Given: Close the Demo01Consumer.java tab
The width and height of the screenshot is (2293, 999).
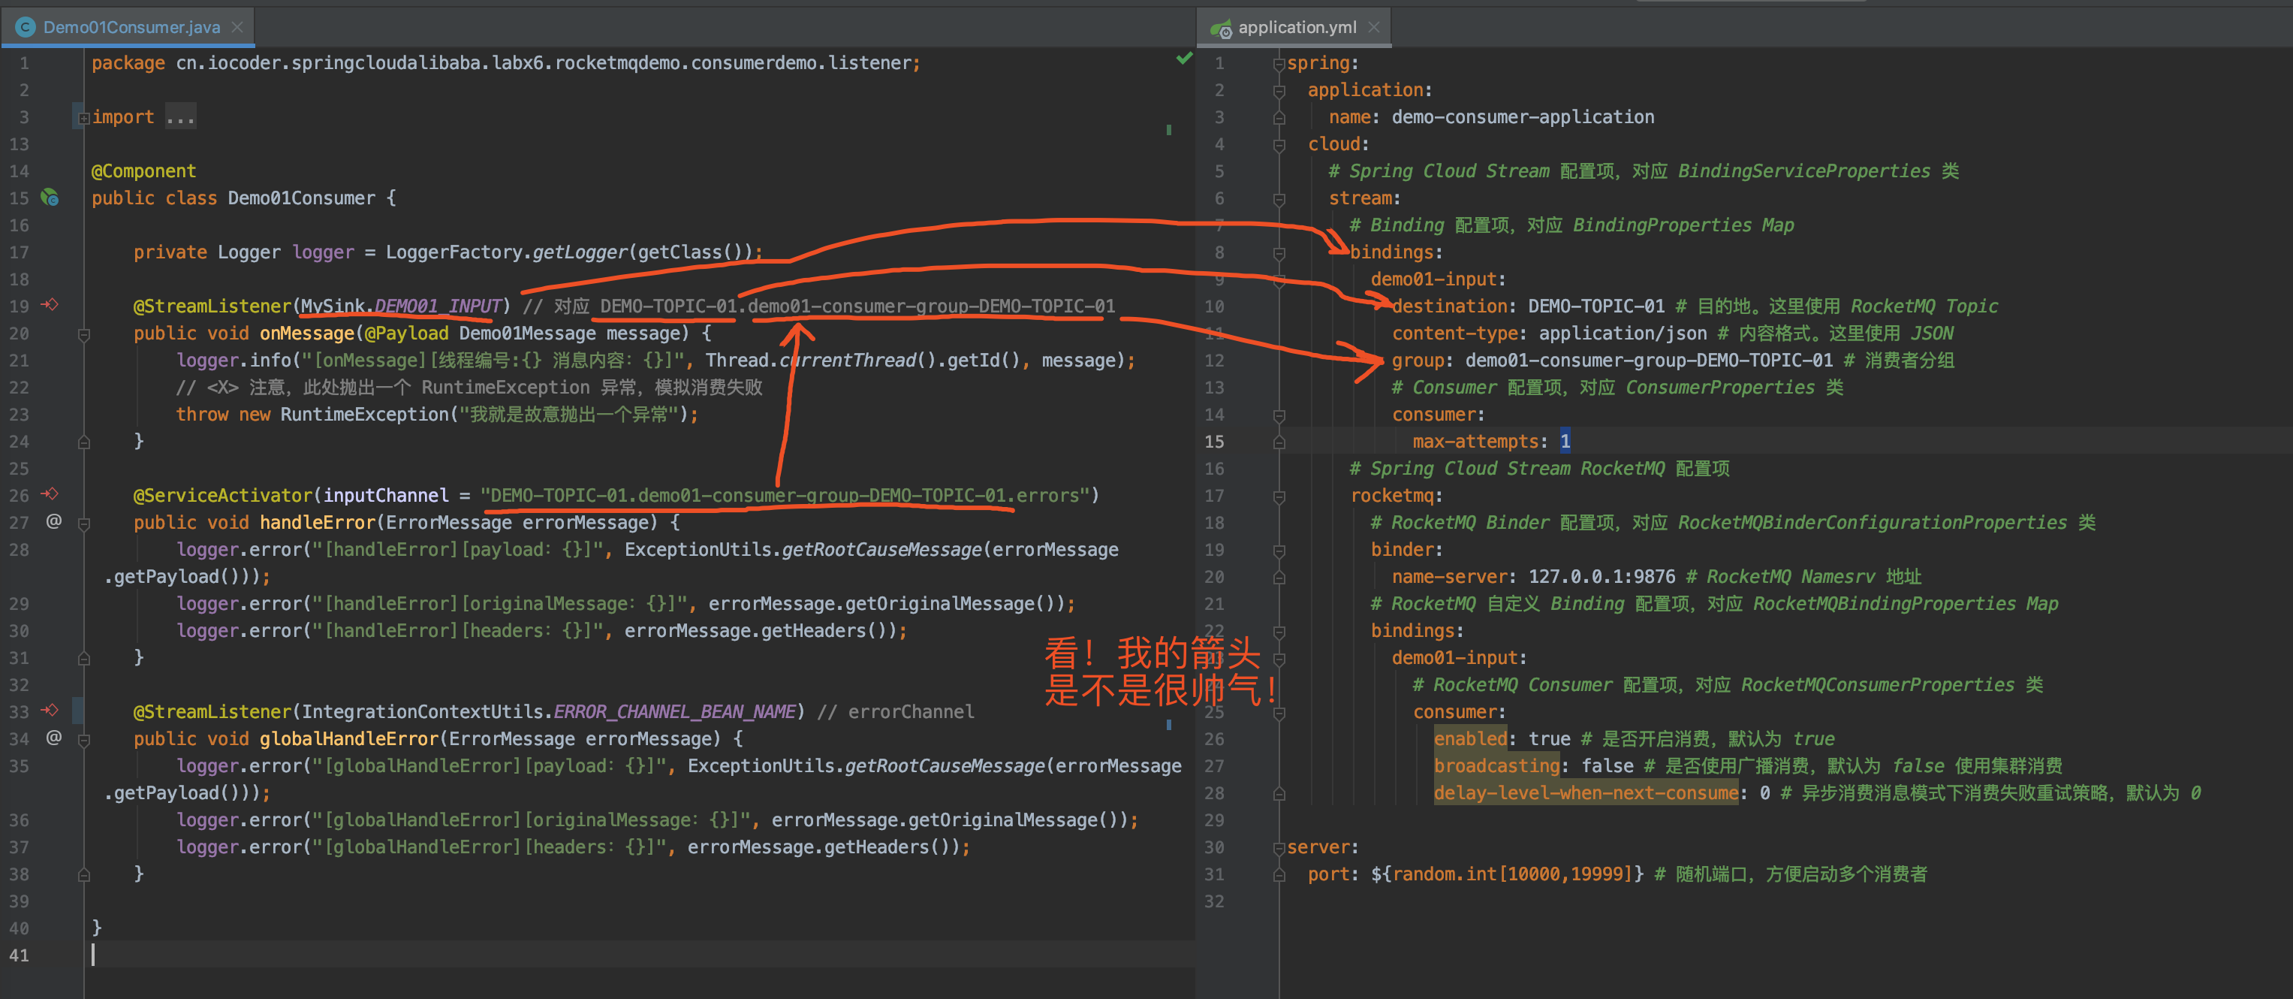Looking at the screenshot, I should pyautogui.click(x=238, y=28).
